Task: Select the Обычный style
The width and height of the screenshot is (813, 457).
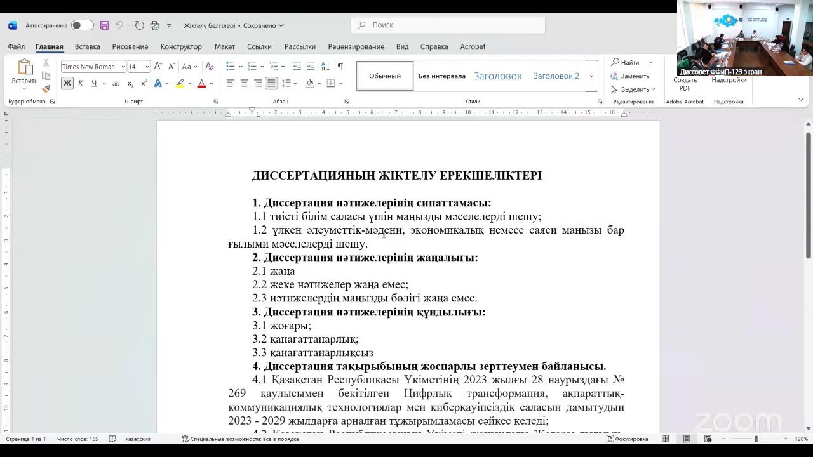Action: pyautogui.click(x=385, y=76)
